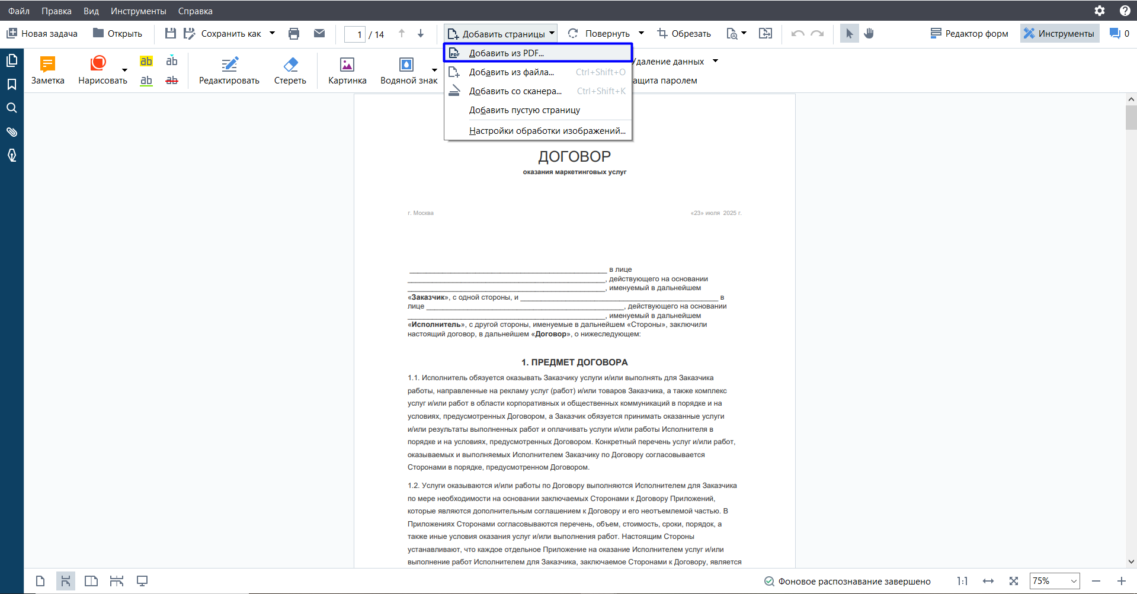The height and width of the screenshot is (594, 1137).
Task: Open the settings gear icon
Action: [1100, 11]
